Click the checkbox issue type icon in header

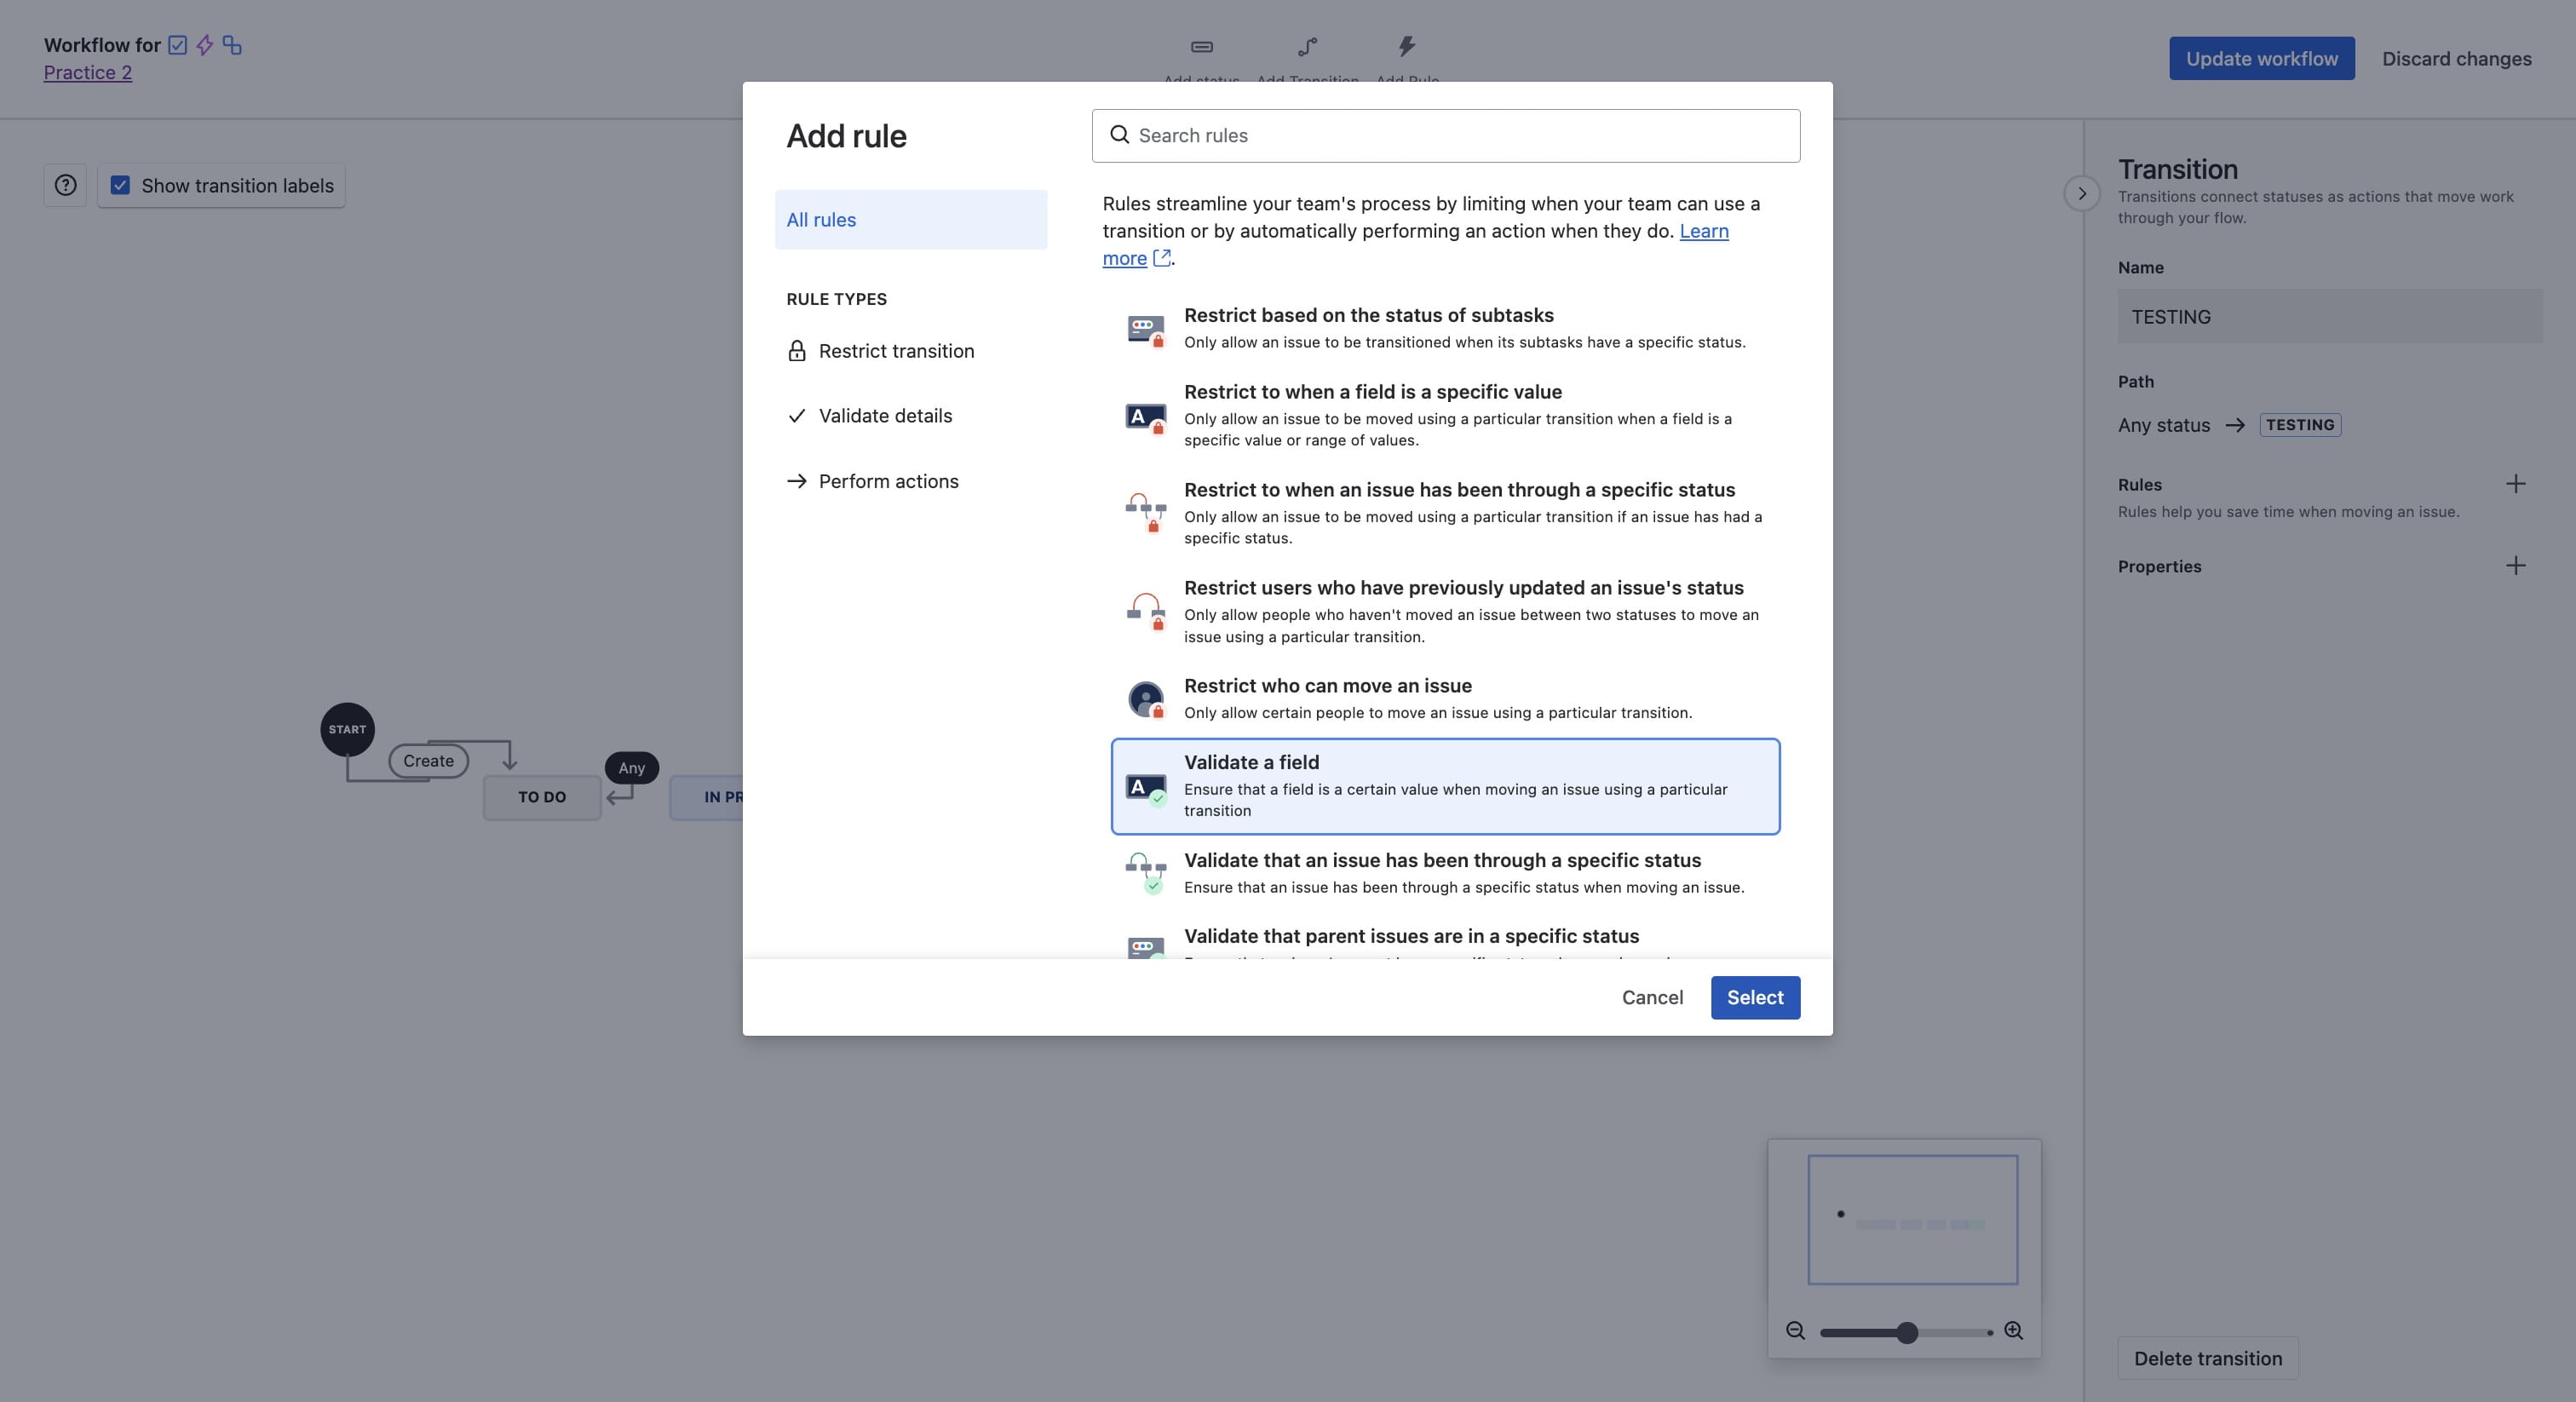(178, 45)
